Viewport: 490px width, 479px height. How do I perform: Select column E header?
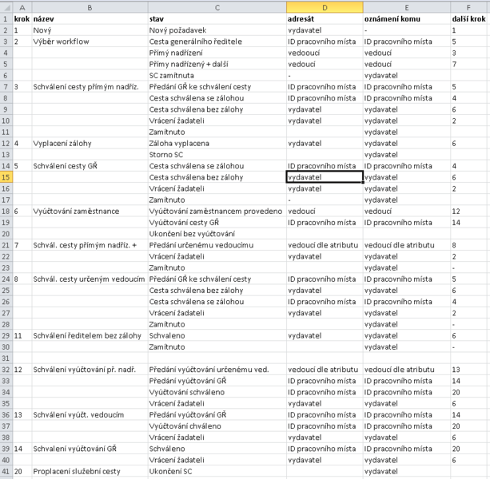(407, 7)
